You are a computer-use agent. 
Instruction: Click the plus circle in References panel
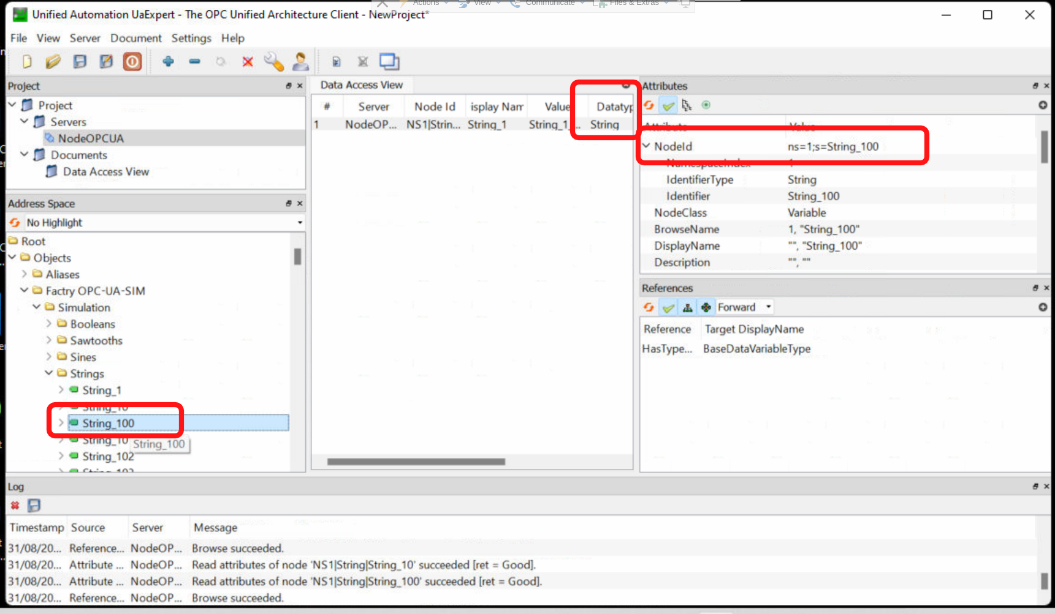pyautogui.click(x=1043, y=307)
